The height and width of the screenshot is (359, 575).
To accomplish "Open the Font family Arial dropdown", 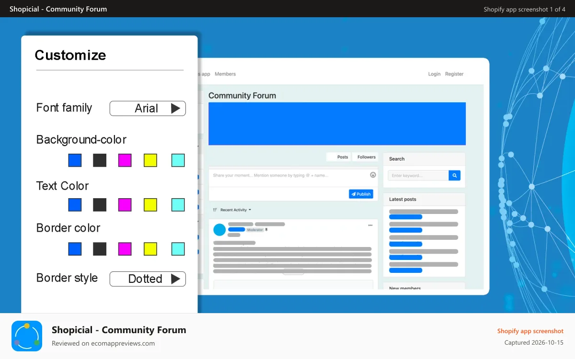I will pos(148,109).
